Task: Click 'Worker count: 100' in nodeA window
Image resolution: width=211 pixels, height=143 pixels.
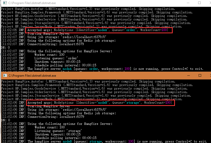Action: [49, 54]
